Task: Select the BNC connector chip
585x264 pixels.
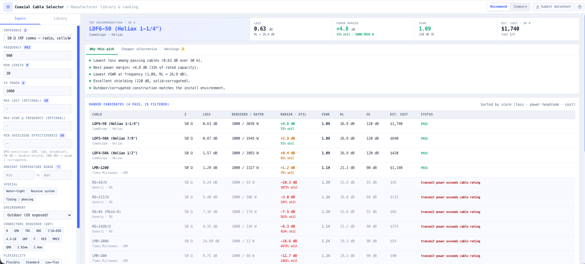Action: point(39,231)
